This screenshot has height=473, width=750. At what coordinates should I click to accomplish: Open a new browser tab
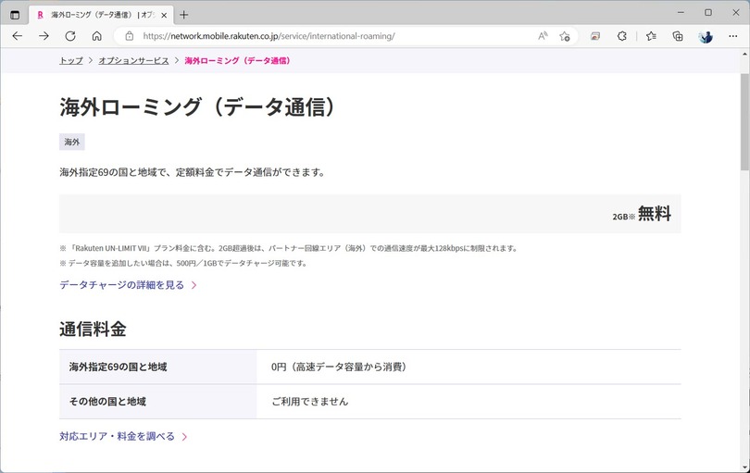[x=183, y=15]
